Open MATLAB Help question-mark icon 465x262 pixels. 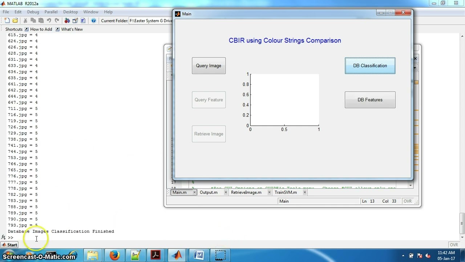93,21
